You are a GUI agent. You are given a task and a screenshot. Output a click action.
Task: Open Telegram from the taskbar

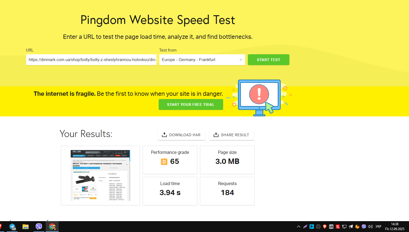point(12,227)
